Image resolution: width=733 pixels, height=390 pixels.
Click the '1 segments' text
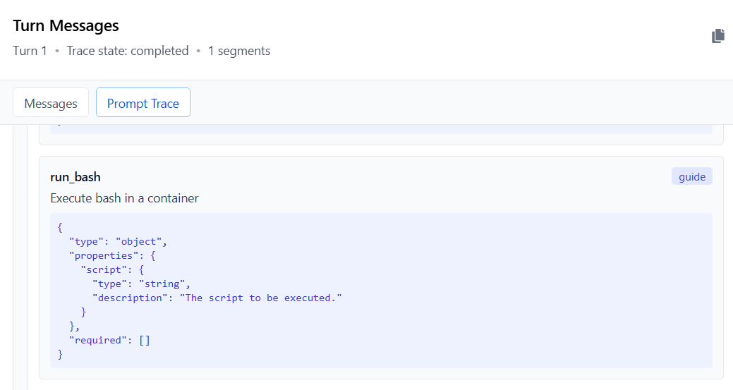point(239,51)
